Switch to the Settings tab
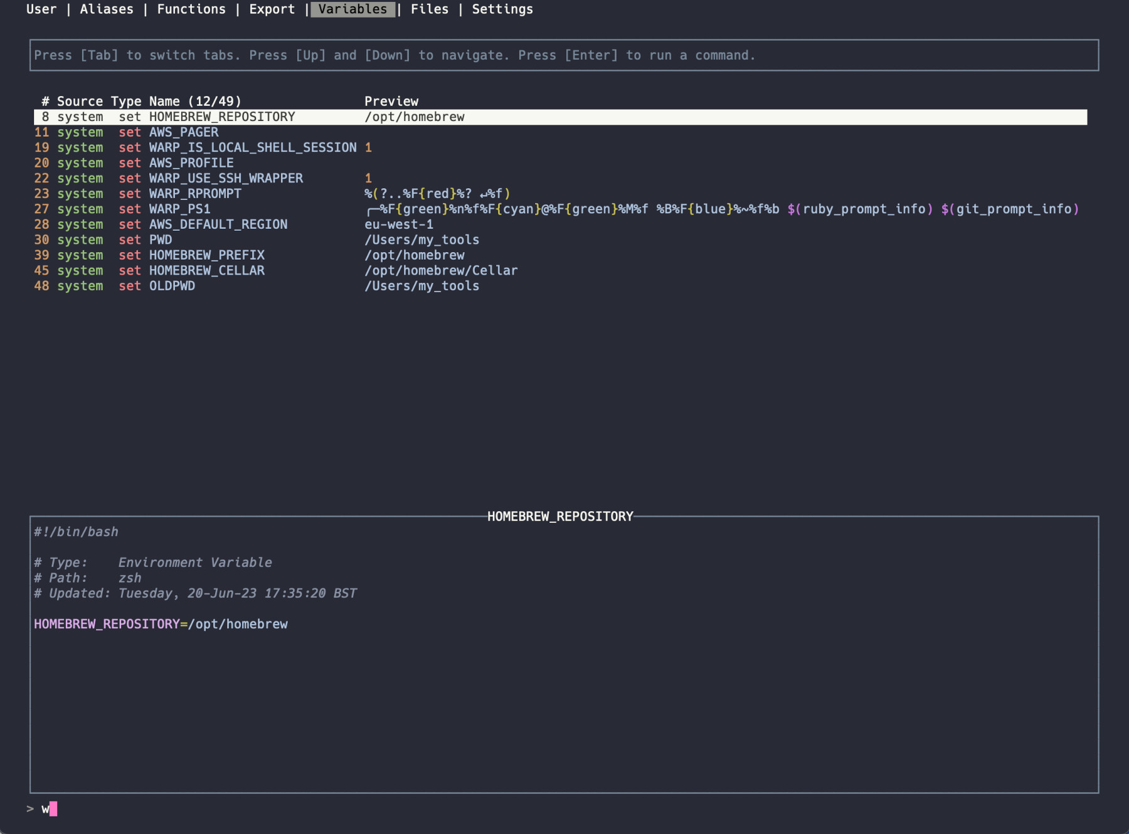 click(x=502, y=9)
